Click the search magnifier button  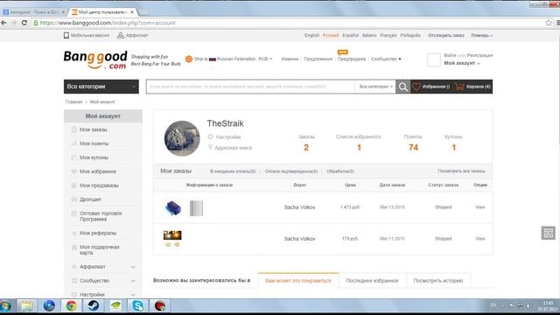[402, 87]
